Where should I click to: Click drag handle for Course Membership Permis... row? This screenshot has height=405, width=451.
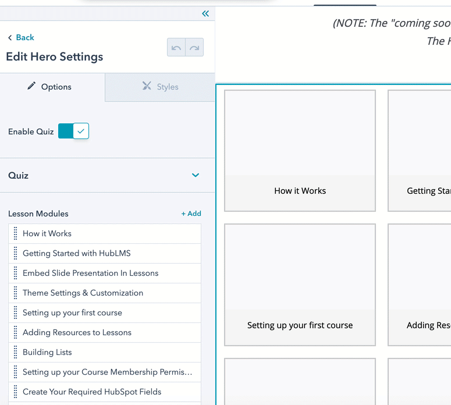click(x=16, y=372)
